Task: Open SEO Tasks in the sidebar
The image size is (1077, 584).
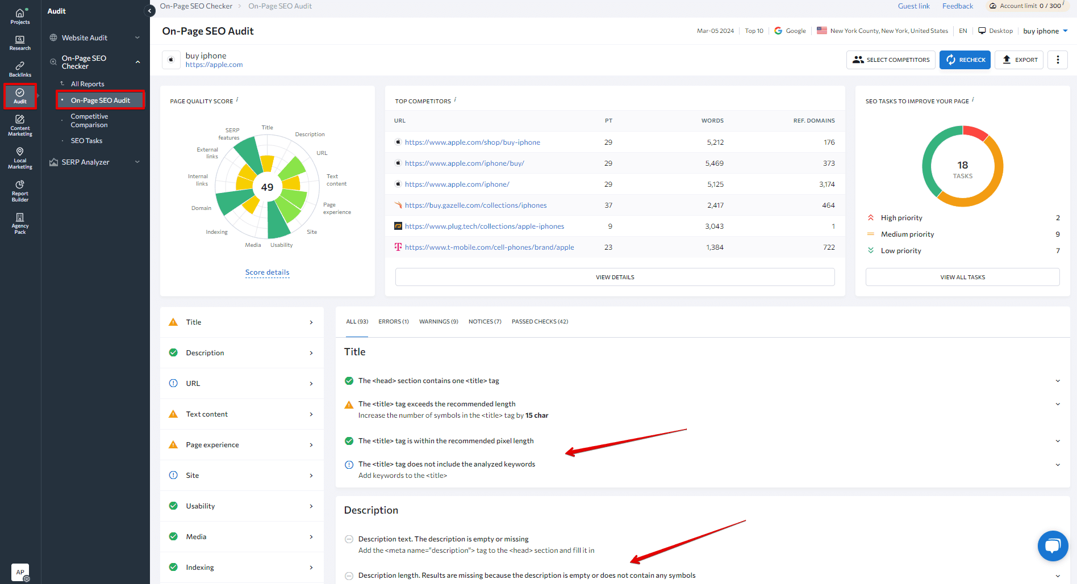Action: pyautogui.click(x=86, y=141)
